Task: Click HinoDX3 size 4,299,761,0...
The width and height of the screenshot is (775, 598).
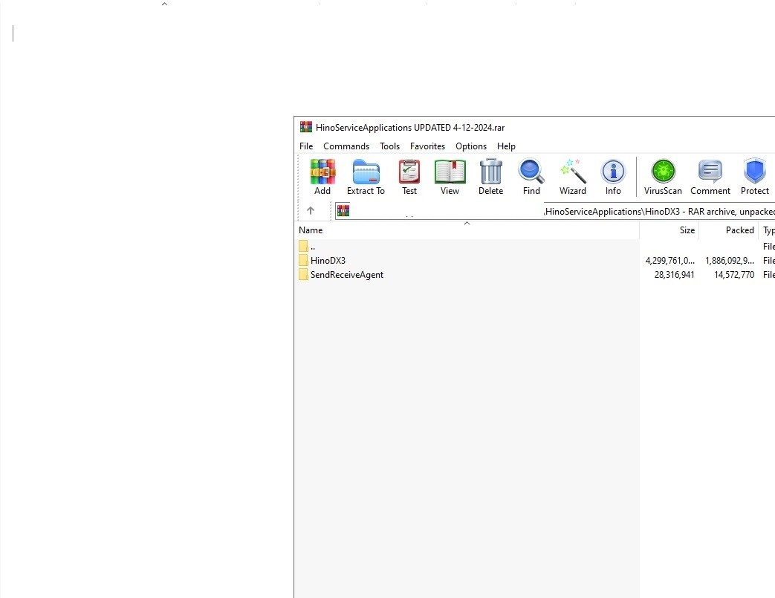Action: [669, 261]
